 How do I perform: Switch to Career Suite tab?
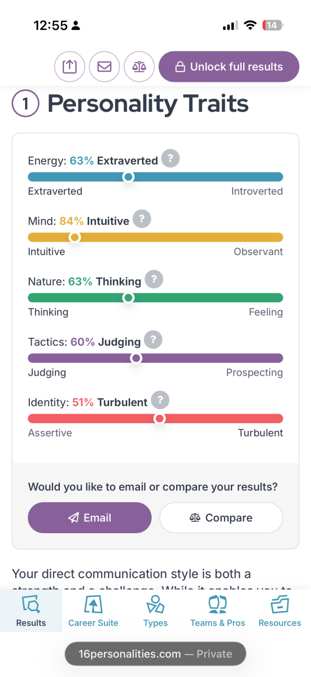[93, 611]
